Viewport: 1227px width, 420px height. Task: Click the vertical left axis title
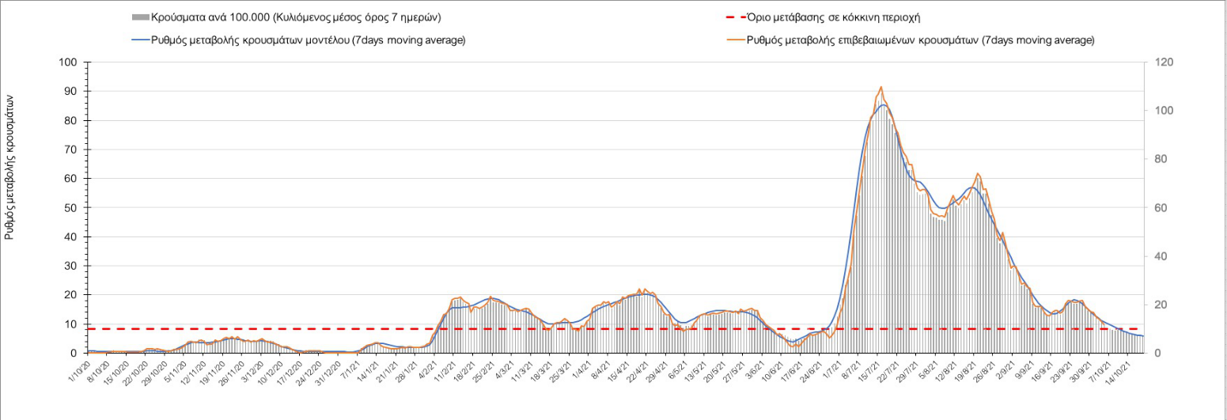tap(10, 166)
